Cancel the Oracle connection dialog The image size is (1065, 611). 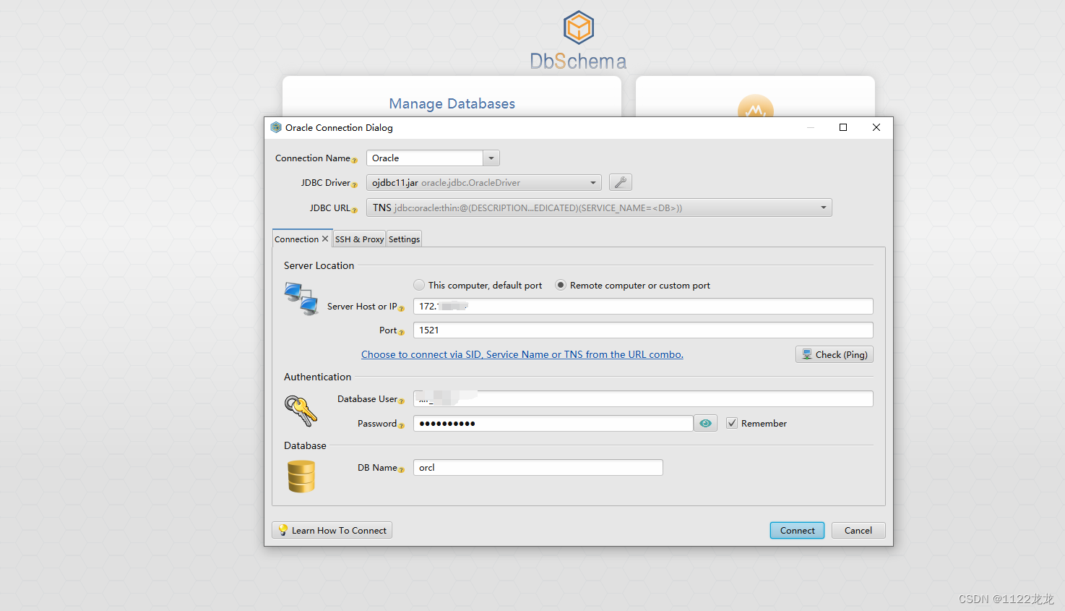coord(858,530)
